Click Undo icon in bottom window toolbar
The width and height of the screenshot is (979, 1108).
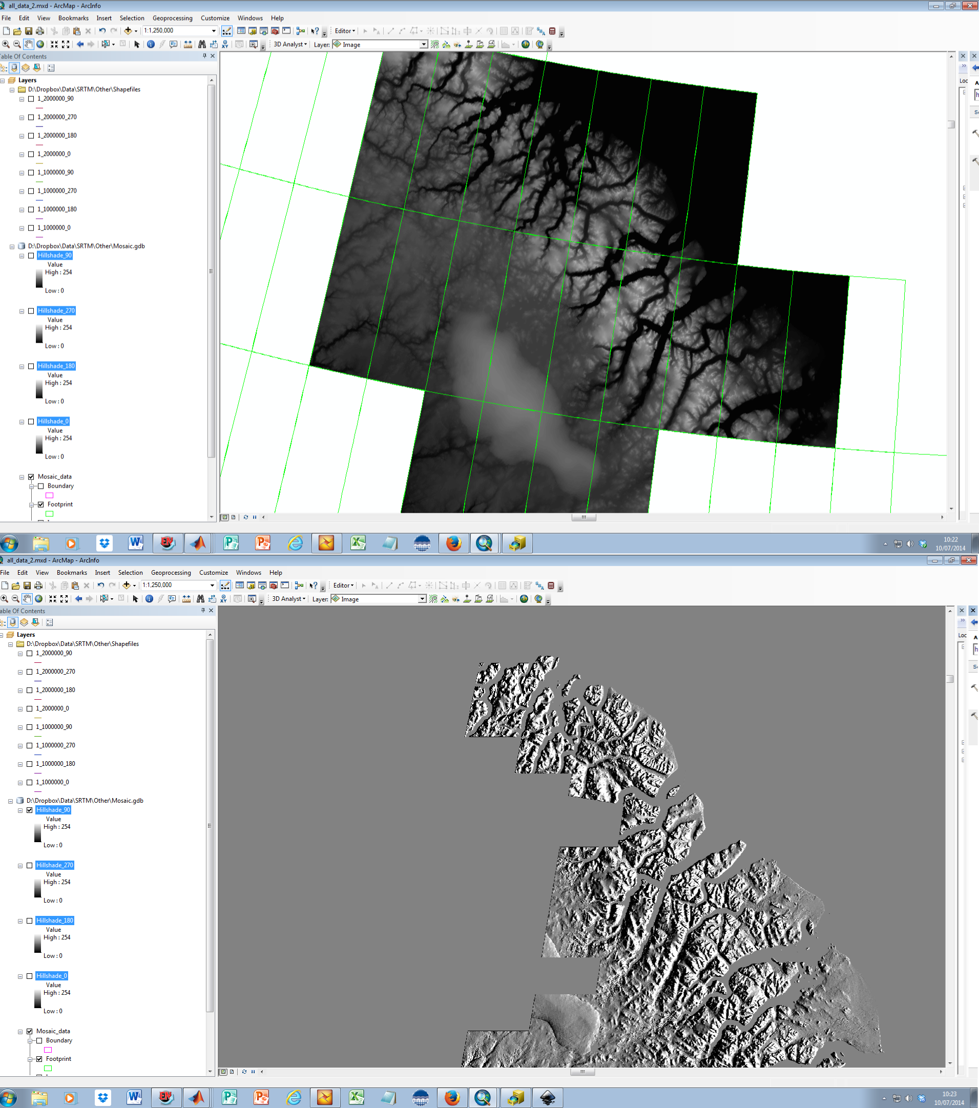(x=101, y=586)
